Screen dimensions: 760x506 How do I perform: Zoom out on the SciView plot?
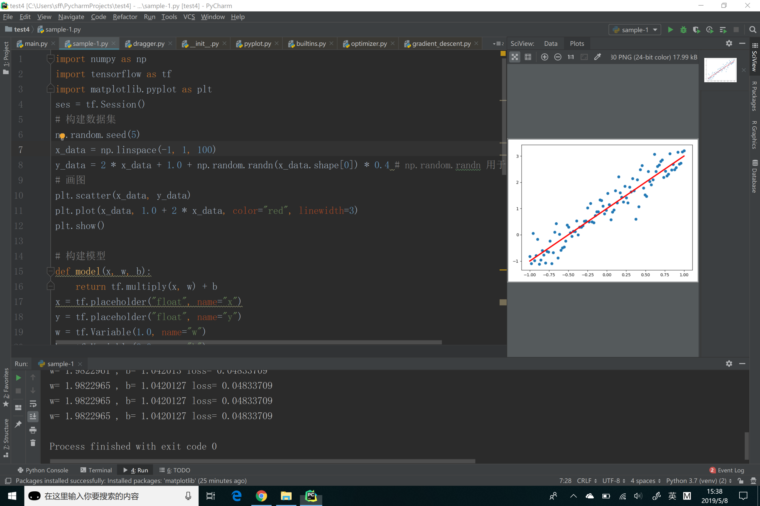pos(558,57)
